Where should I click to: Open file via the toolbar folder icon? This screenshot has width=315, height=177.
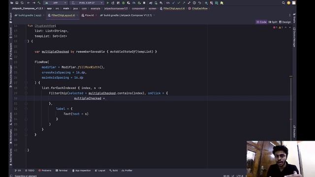click(x=12, y=3)
